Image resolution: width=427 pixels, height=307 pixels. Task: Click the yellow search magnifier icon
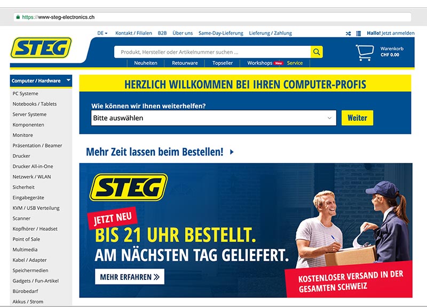pyautogui.click(x=317, y=52)
